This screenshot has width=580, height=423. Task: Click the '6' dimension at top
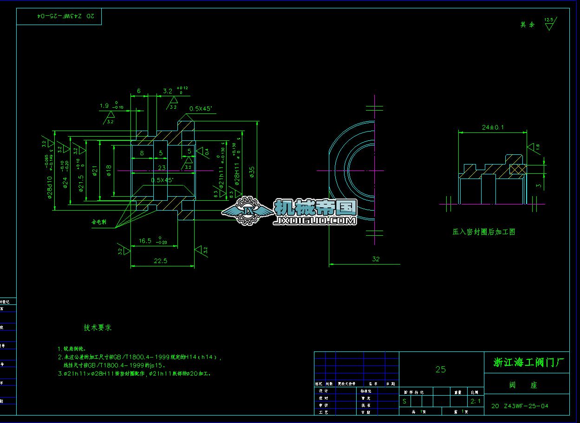click(x=138, y=91)
